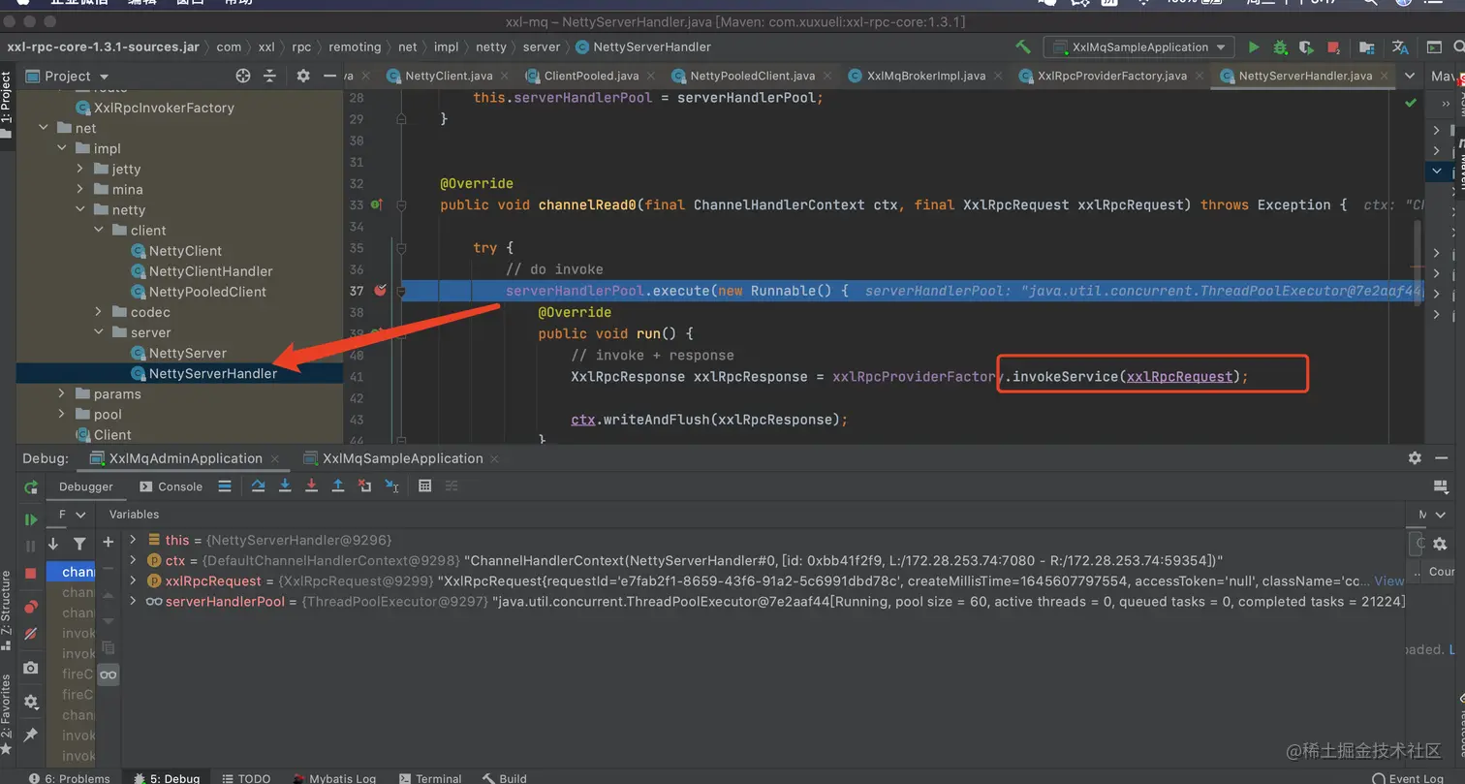Switch to NettyClient.java editor tab
Image resolution: width=1465 pixels, height=784 pixels.
pos(448,76)
